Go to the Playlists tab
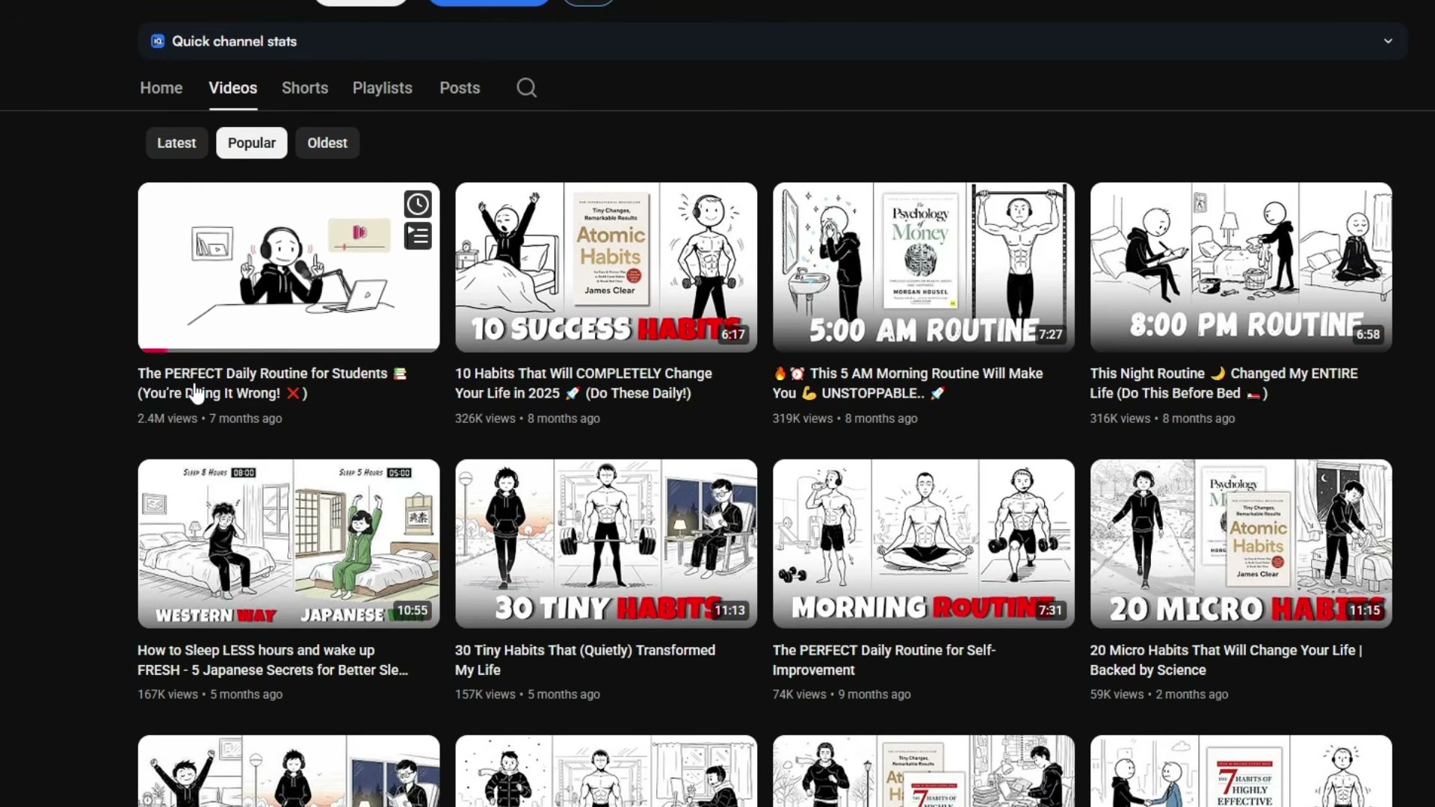 coord(383,87)
